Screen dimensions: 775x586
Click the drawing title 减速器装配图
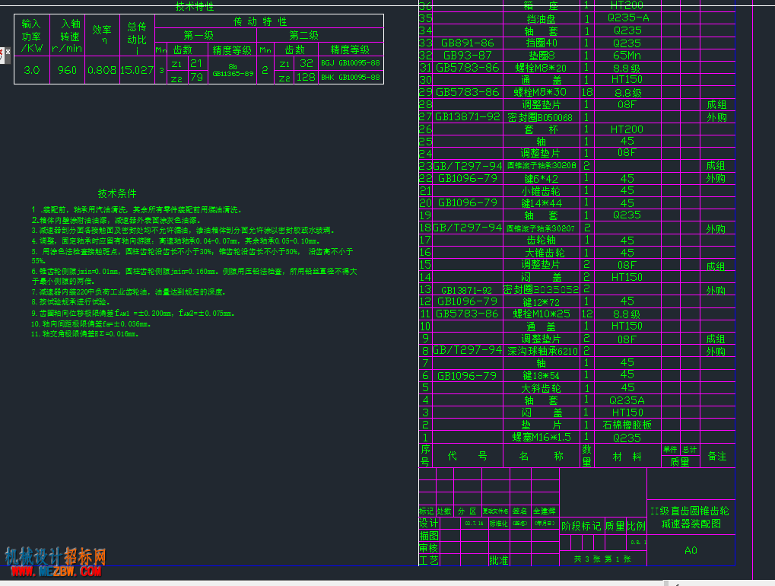[x=691, y=524]
